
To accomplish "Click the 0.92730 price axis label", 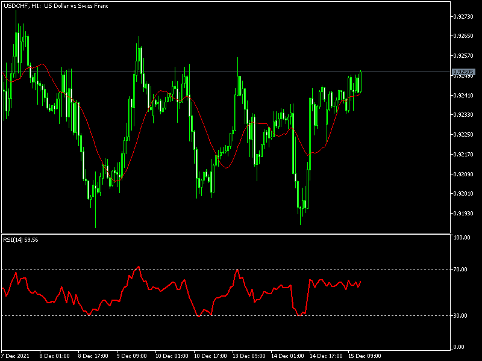I will (463, 17).
